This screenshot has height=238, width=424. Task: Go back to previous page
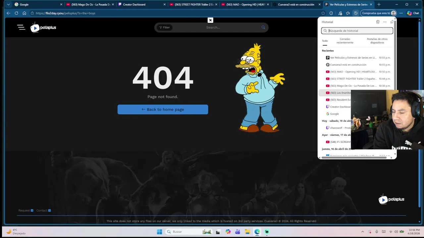pyautogui.click(x=8, y=13)
